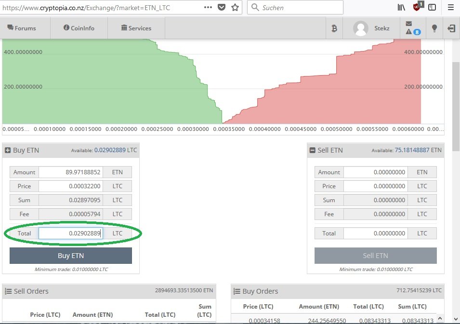Click the 2894693.33513500 ETN total text
The width and height of the screenshot is (460, 324).
(x=184, y=290)
